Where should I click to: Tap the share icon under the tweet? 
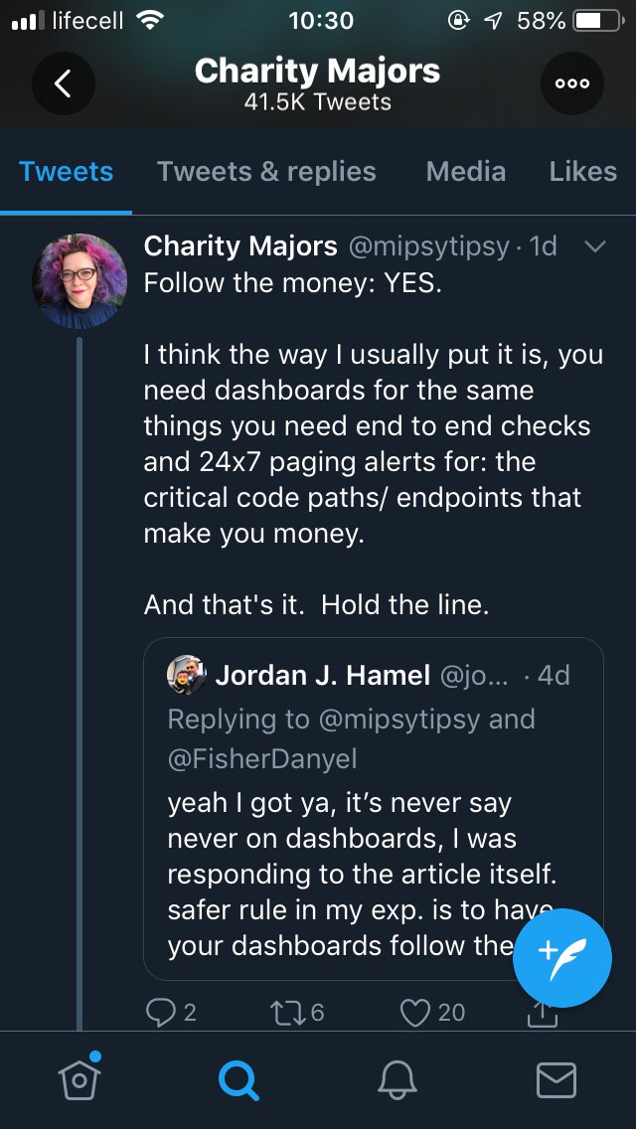click(x=542, y=1014)
